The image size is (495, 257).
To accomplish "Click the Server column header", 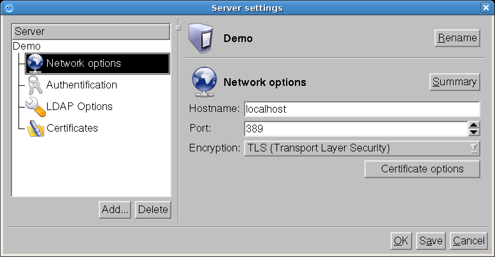I will tap(90, 31).
